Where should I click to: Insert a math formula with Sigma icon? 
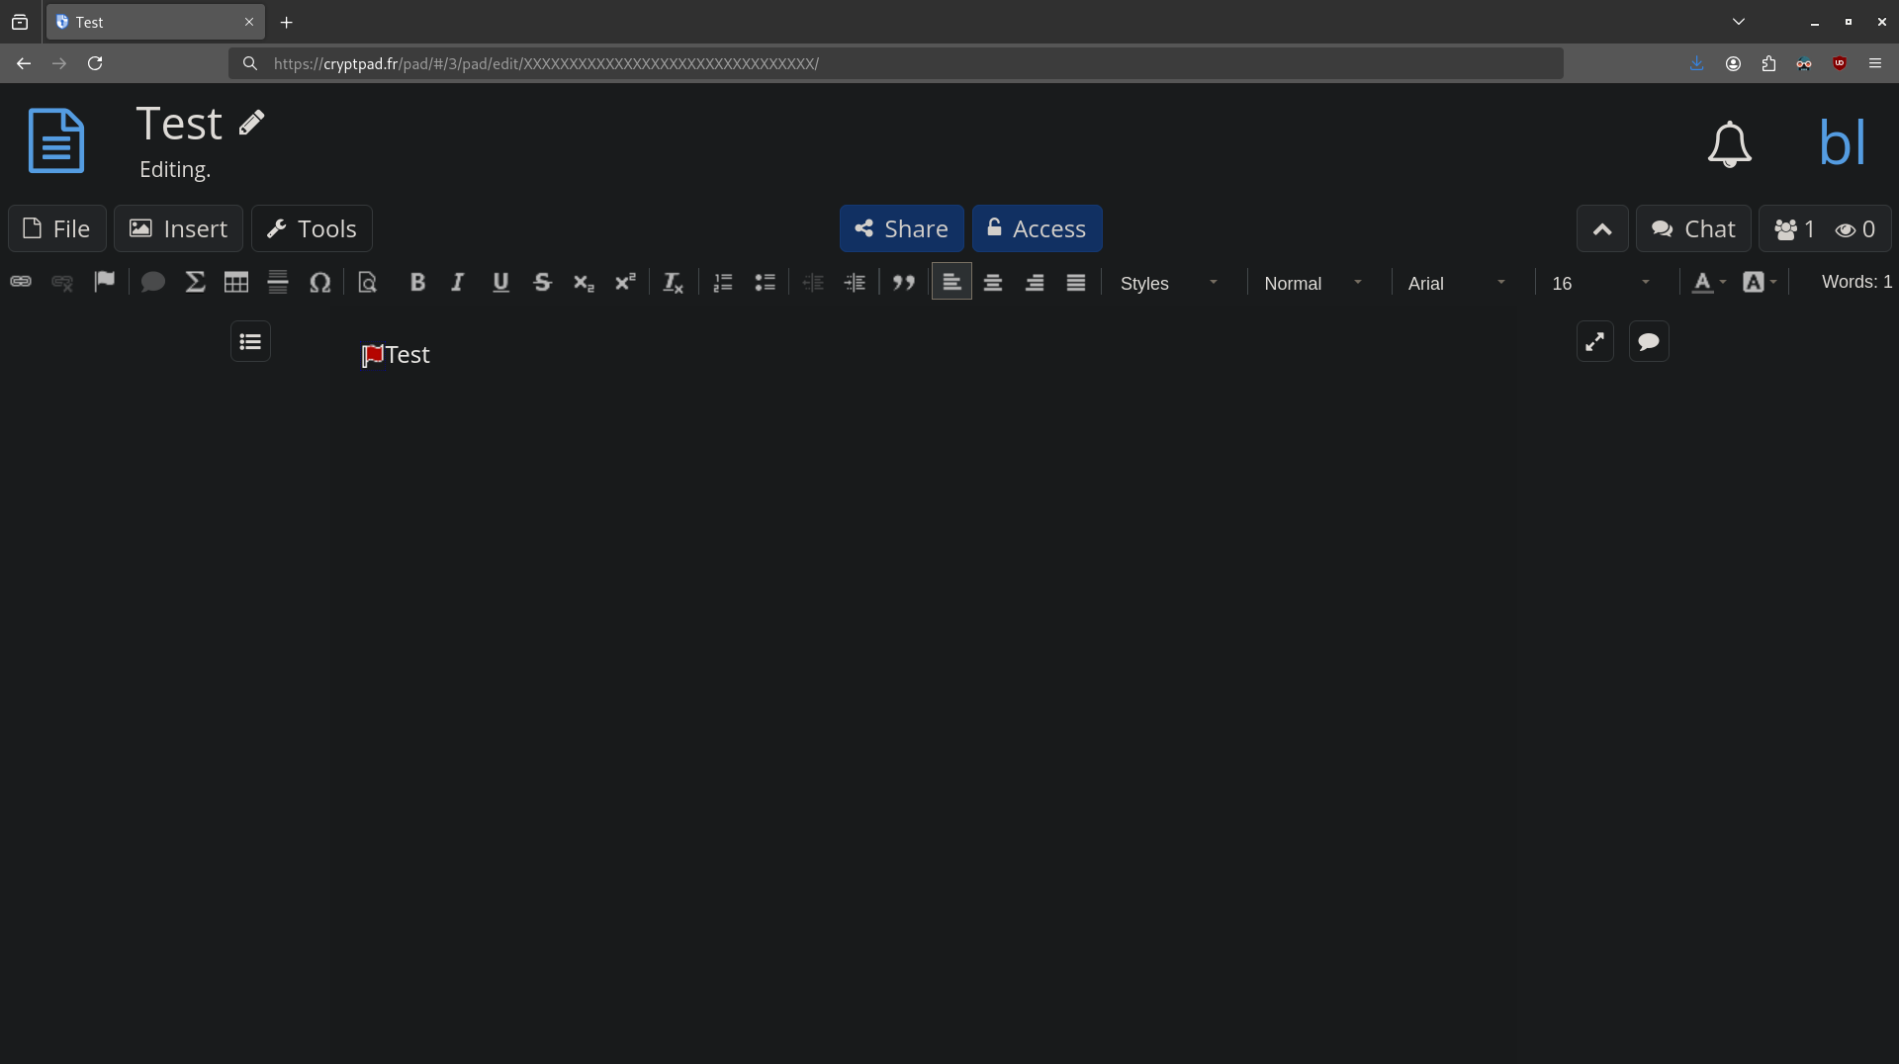click(195, 283)
